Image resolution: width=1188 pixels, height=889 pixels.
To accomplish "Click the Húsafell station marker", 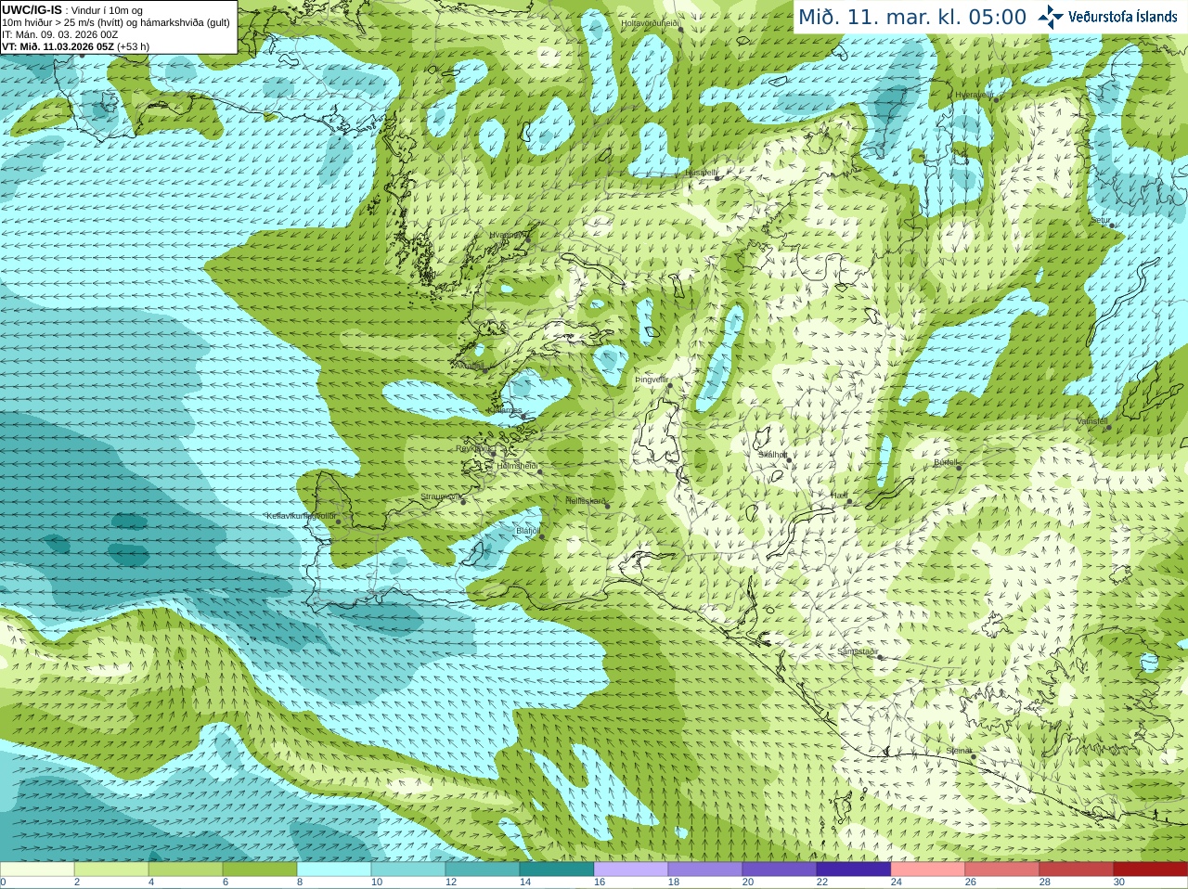I will (x=717, y=177).
